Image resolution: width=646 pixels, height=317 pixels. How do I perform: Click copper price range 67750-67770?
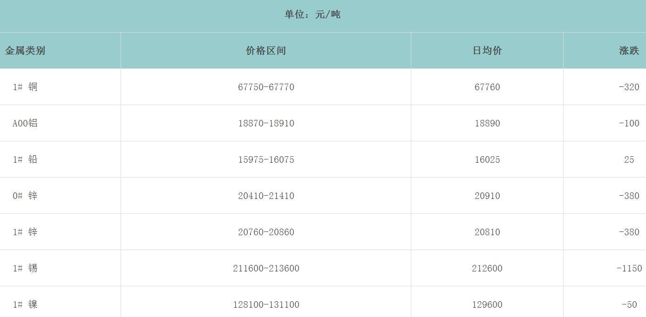[x=266, y=87]
